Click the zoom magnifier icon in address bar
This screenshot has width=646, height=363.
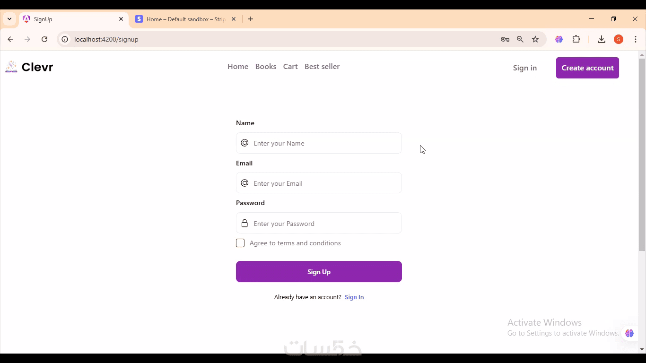[x=520, y=39]
